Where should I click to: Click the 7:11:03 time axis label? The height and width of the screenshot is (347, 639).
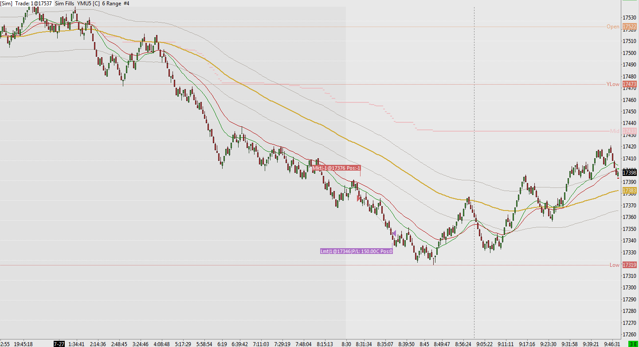(261, 344)
